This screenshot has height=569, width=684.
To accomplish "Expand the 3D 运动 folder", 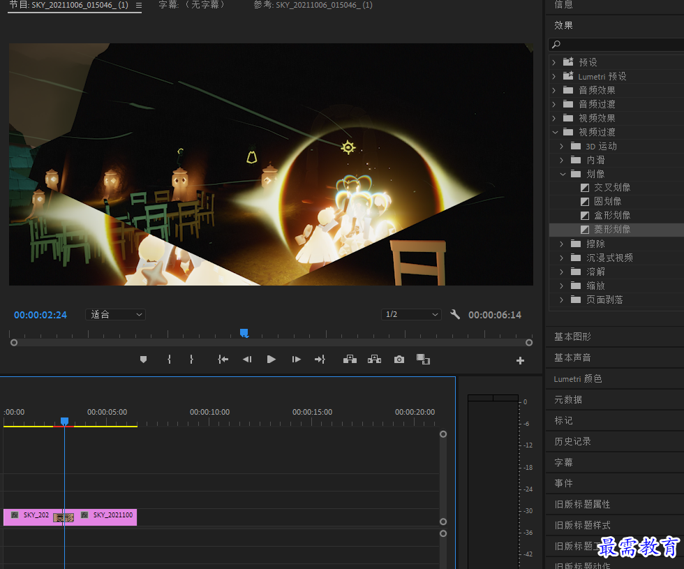I will 562,146.
